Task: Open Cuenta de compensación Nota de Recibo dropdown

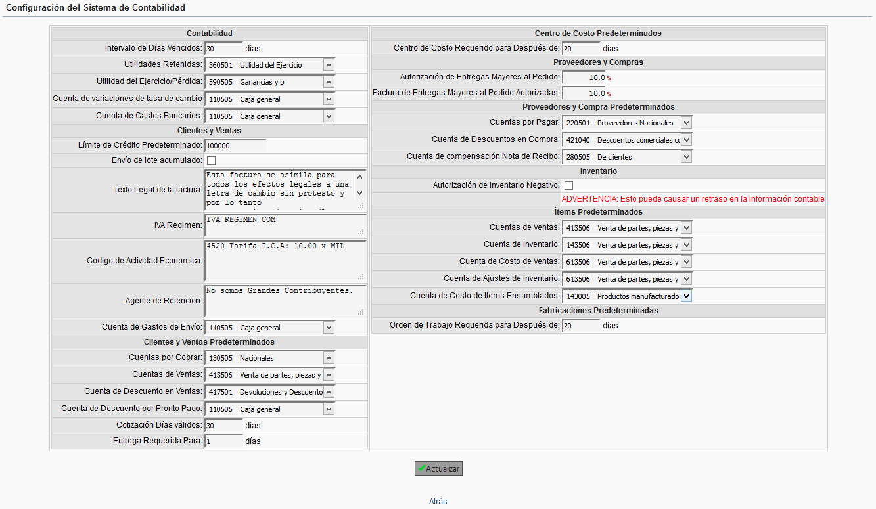Action: [x=627, y=157]
